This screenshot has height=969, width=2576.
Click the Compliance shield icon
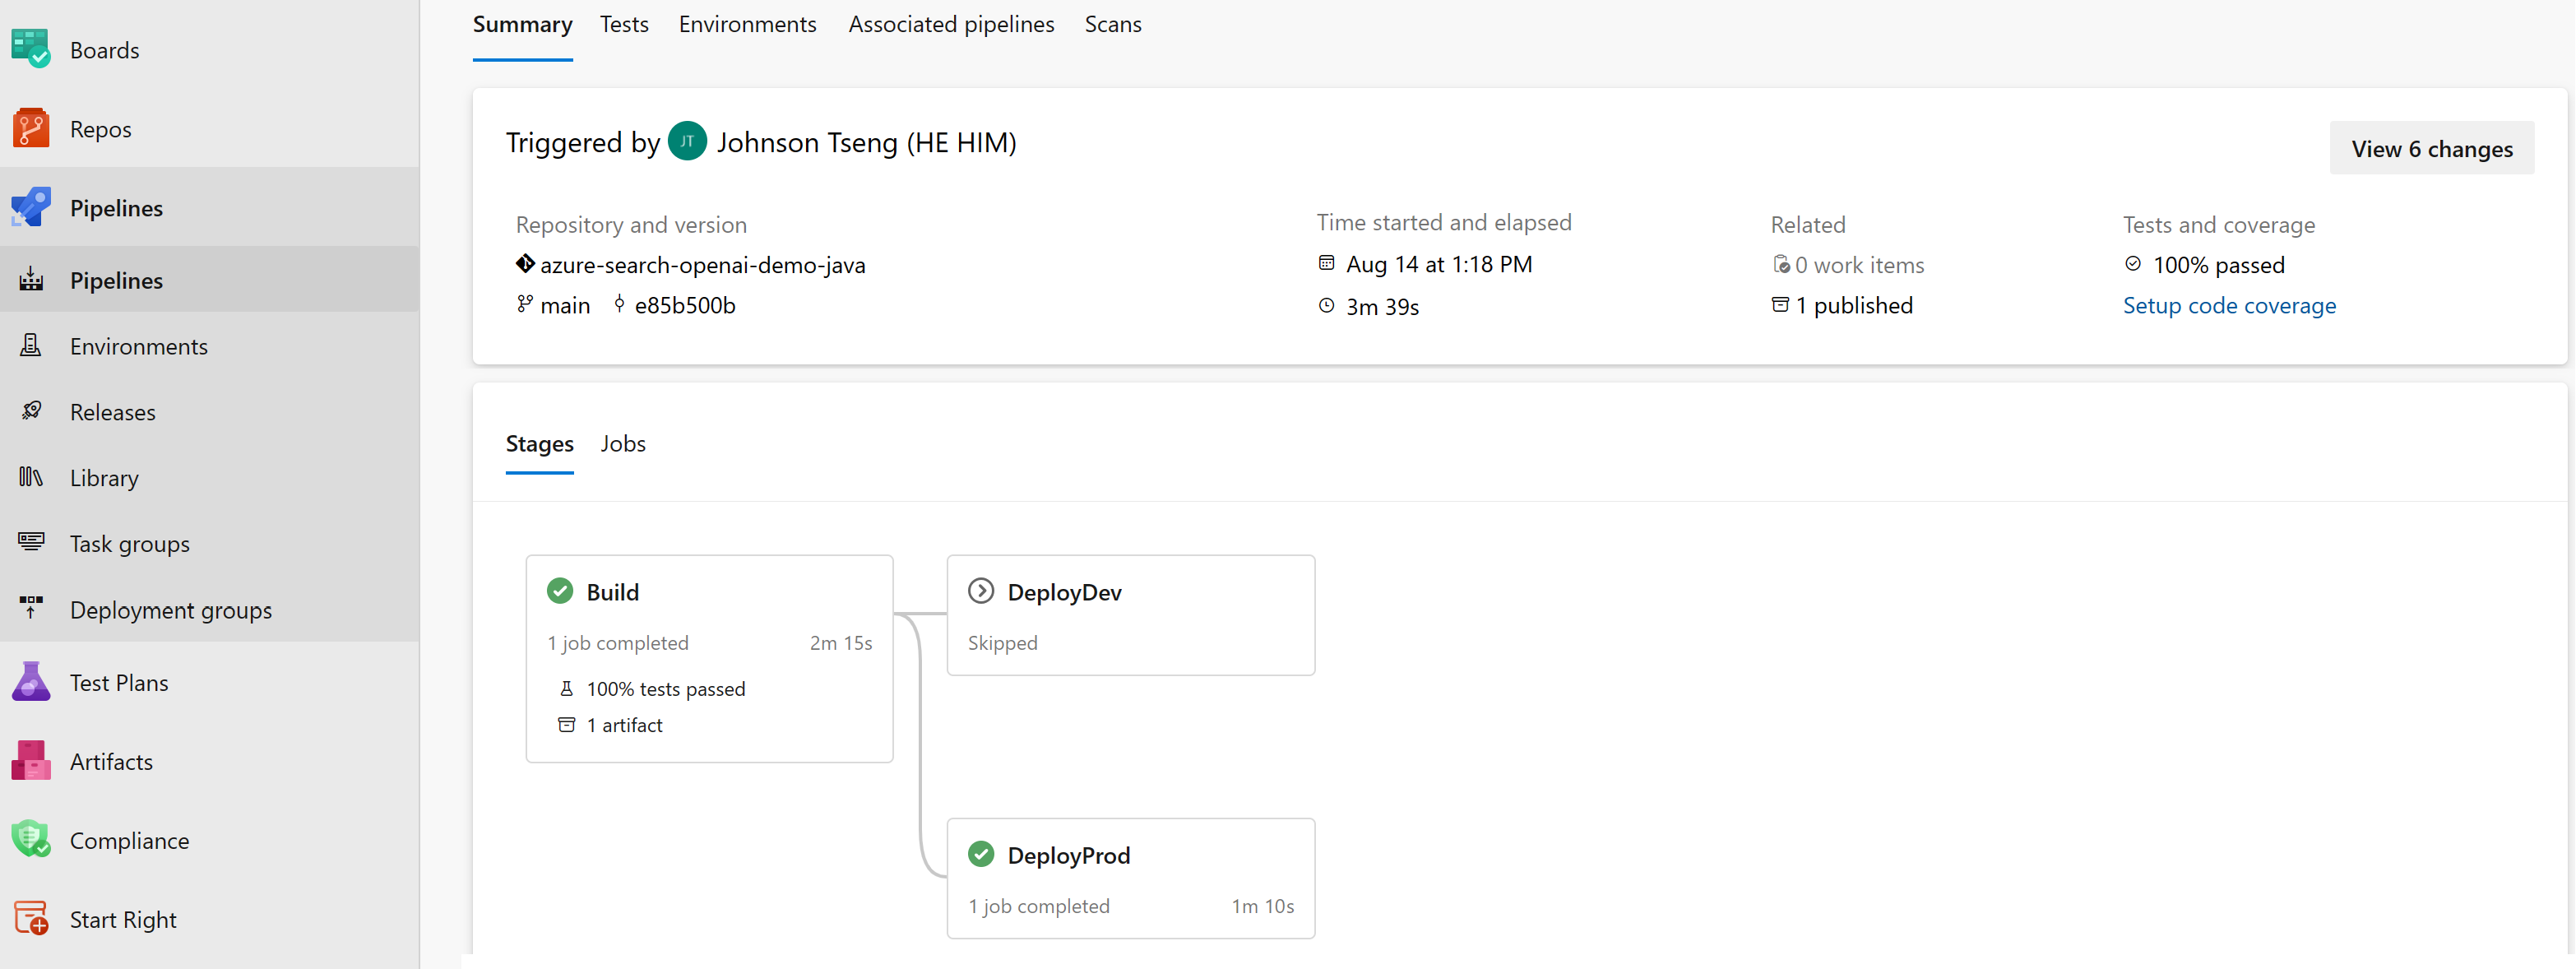31,840
